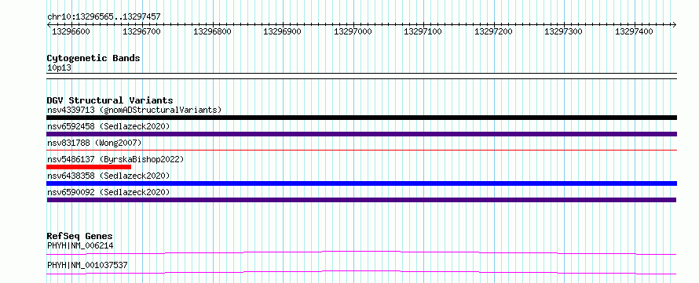Click the blue nsv6438358 variant bar

361,183
